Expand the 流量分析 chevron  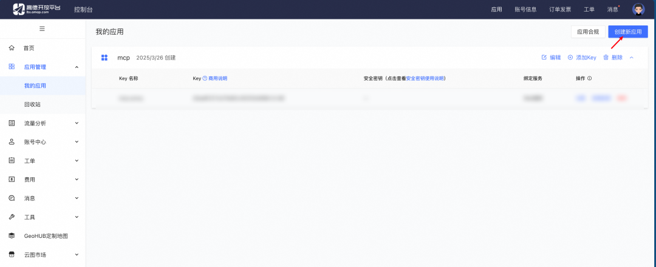[77, 123]
